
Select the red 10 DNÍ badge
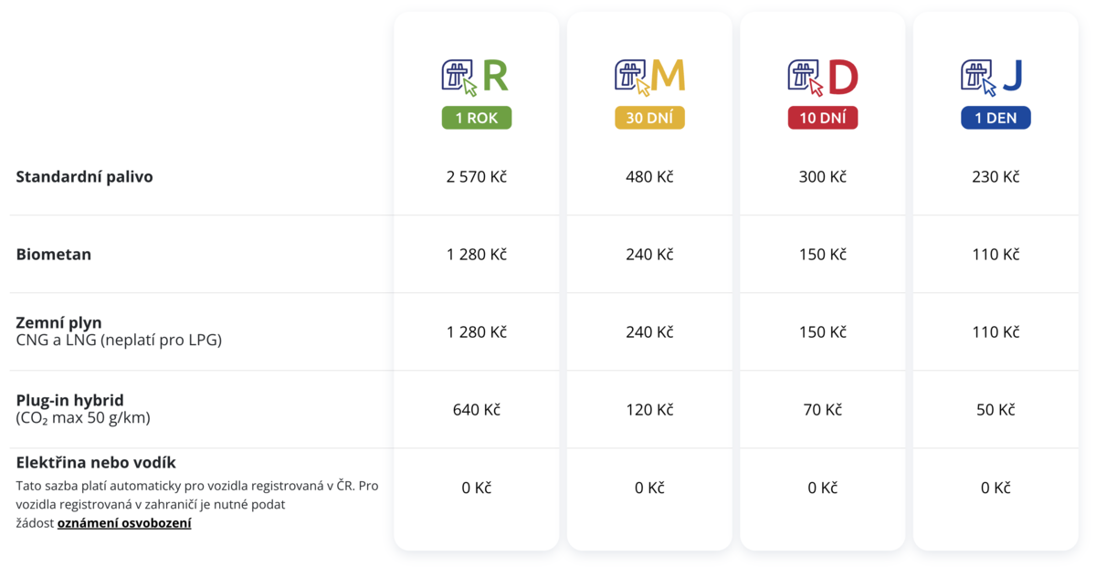(823, 118)
